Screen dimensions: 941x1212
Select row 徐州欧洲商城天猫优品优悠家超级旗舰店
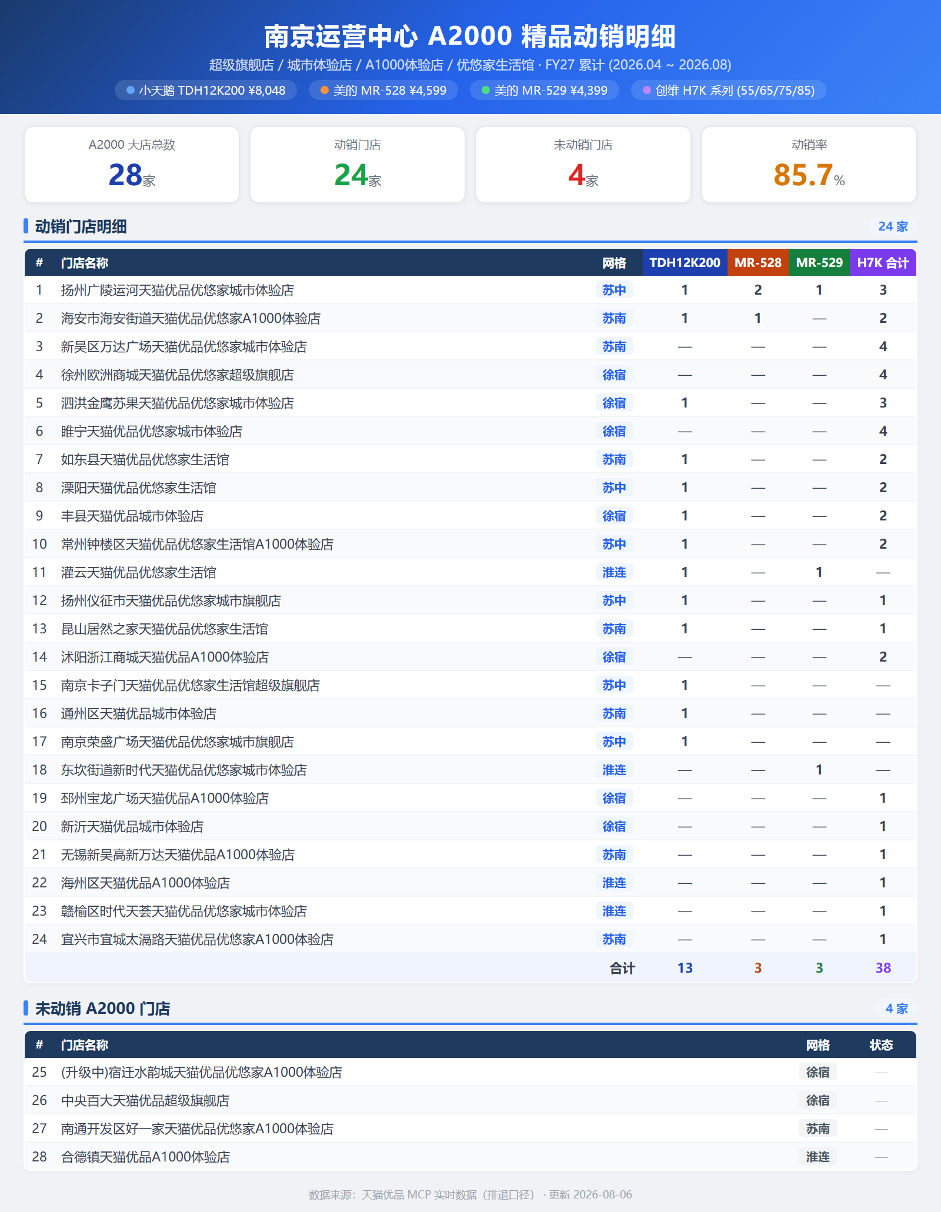[470, 375]
